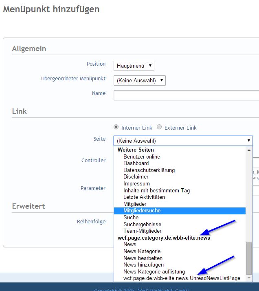Select 'Datenschutzerklärung' option
The height and width of the screenshot is (291, 259).
pyautogui.click(x=149, y=170)
